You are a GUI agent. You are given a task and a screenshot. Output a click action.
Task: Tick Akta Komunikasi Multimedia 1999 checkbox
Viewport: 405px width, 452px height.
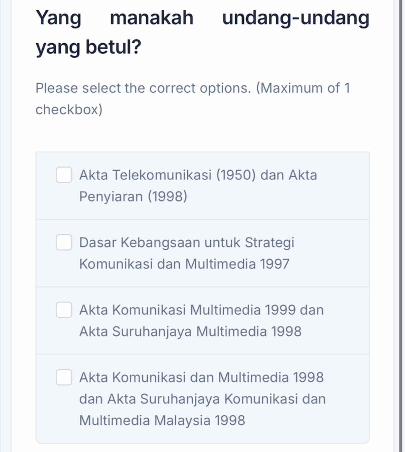coord(64,310)
